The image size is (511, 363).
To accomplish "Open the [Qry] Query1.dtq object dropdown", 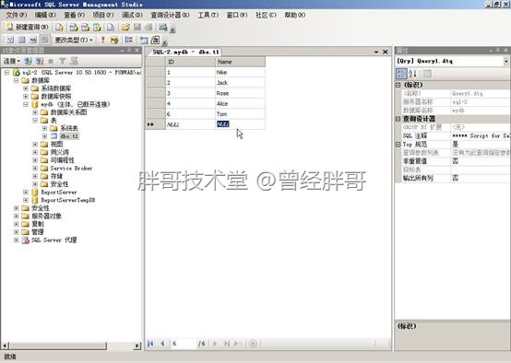I will tap(506, 61).
